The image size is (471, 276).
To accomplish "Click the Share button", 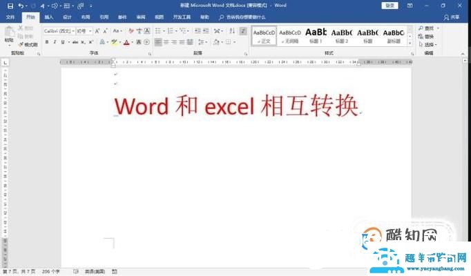I will click(x=452, y=17).
